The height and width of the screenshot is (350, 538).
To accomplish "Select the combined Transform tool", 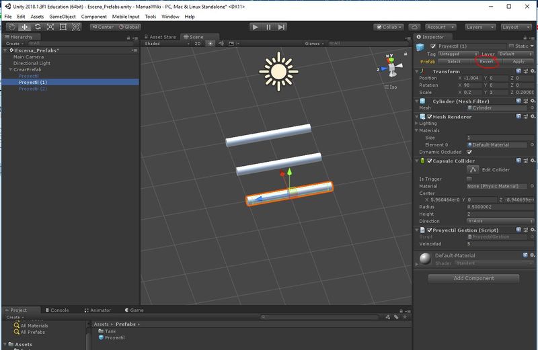I will pyautogui.click(x=76, y=27).
